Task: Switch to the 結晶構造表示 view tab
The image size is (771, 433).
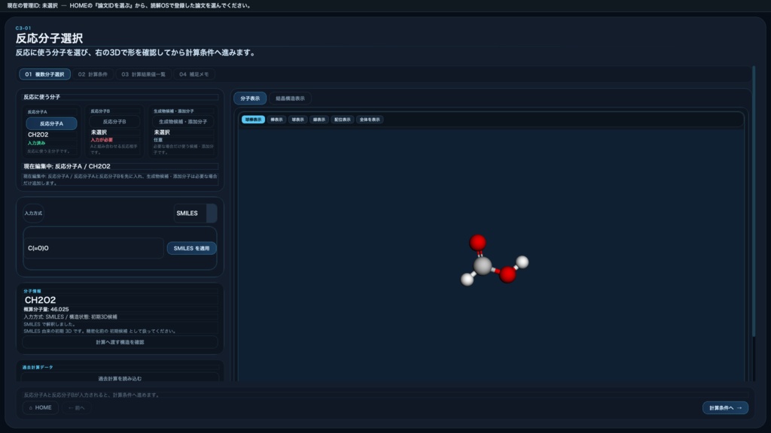Action: pyautogui.click(x=290, y=98)
